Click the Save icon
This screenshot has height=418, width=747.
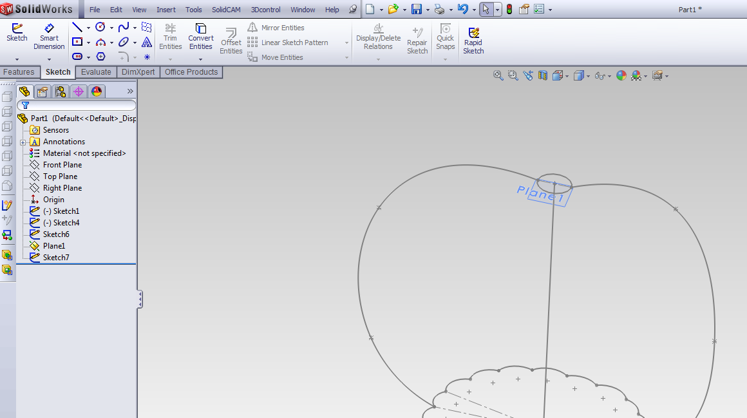[417, 9]
